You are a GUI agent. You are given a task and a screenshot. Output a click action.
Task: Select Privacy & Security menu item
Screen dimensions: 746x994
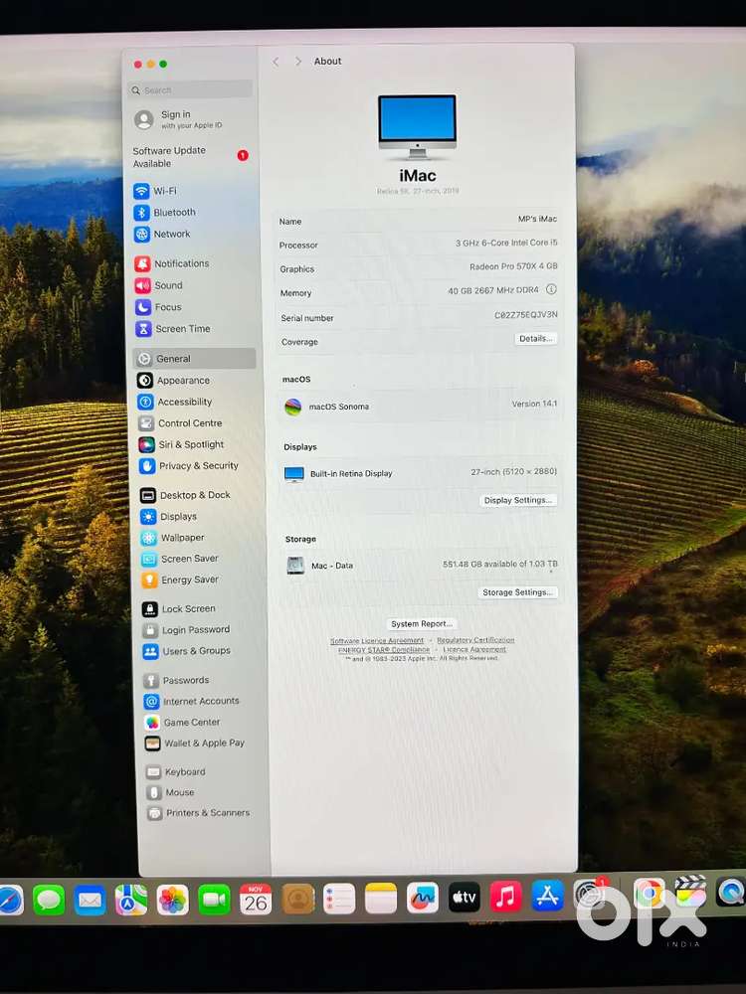198,465
